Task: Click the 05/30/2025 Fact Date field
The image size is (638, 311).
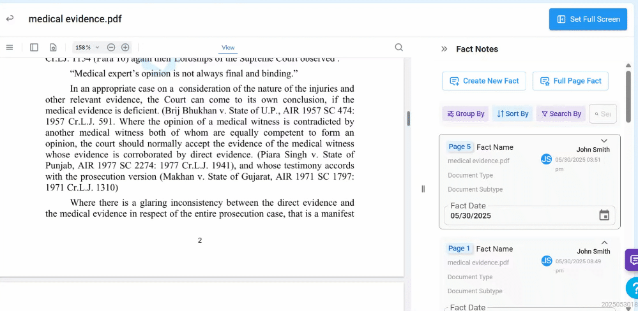Action: click(530, 215)
